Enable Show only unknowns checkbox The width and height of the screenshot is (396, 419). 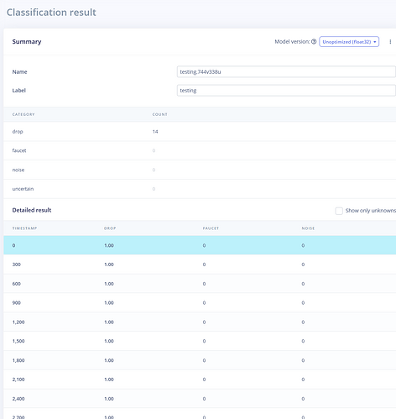tap(339, 211)
